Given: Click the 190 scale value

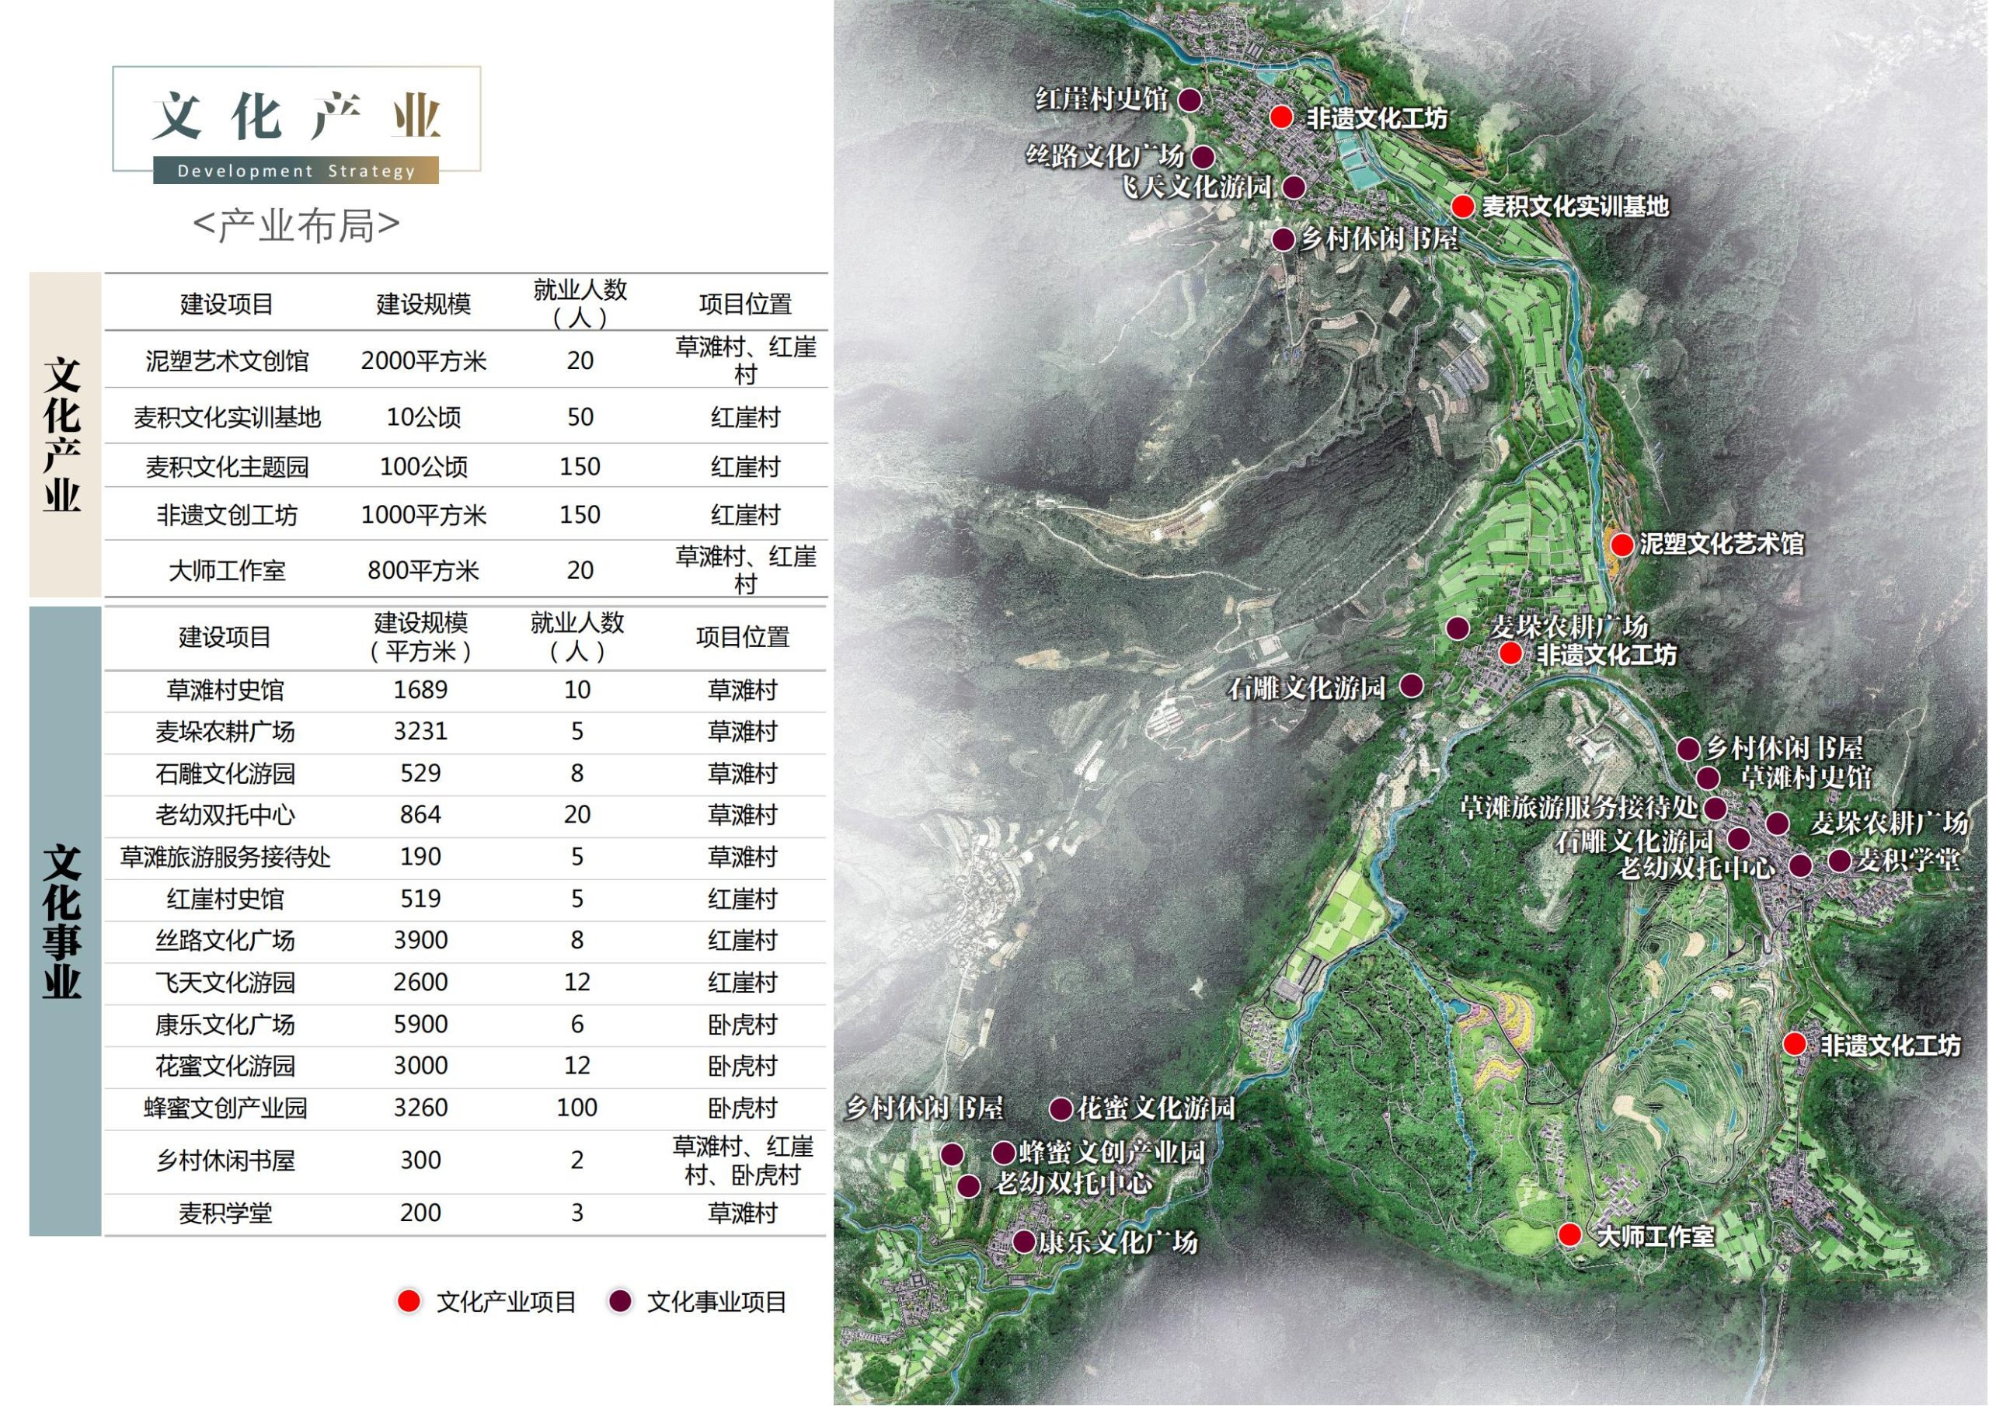Looking at the screenshot, I should (x=421, y=857).
